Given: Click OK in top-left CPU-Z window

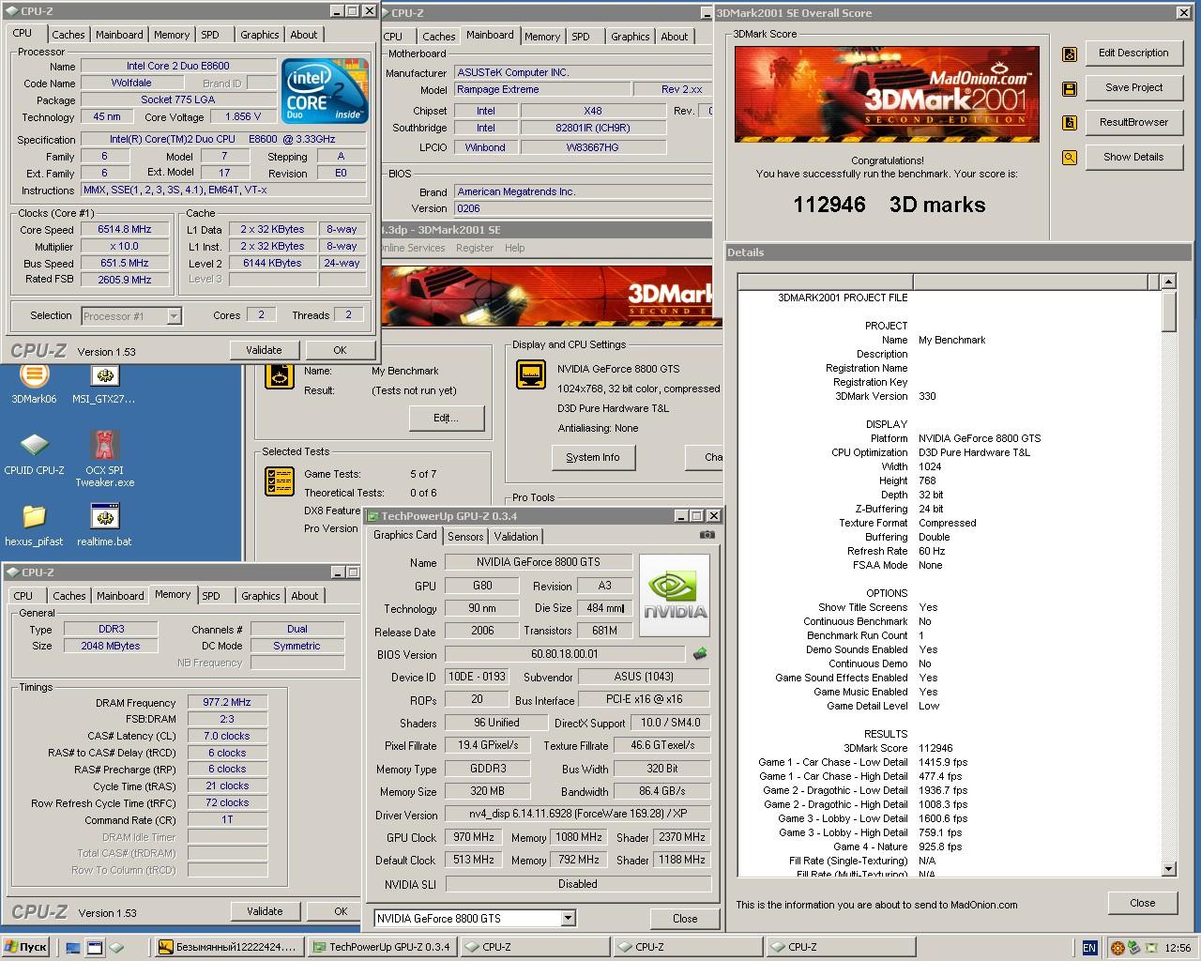Looking at the screenshot, I should point(340,350).
